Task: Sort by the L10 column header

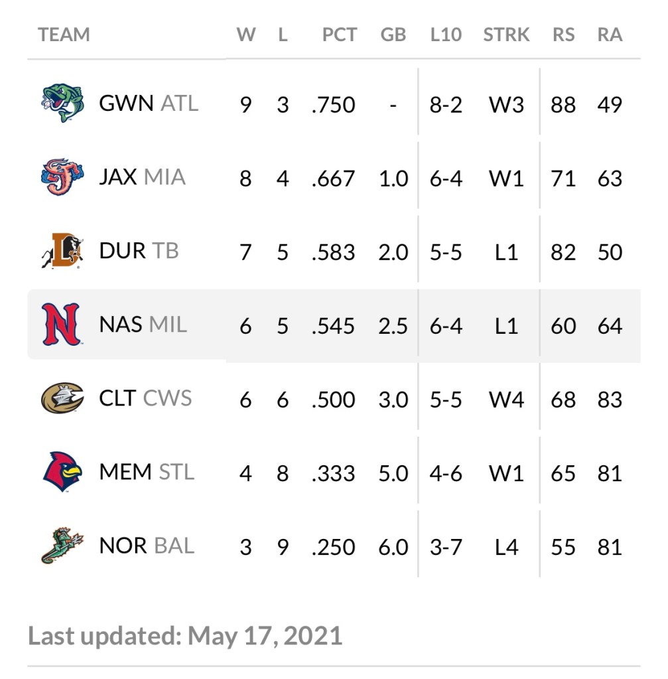Action: [445, 35]
